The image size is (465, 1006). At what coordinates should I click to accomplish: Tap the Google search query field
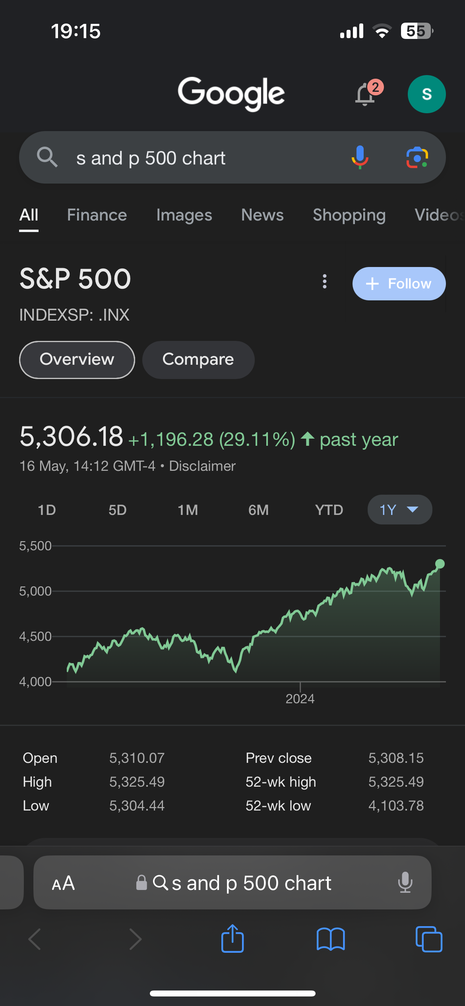(199, 158)
